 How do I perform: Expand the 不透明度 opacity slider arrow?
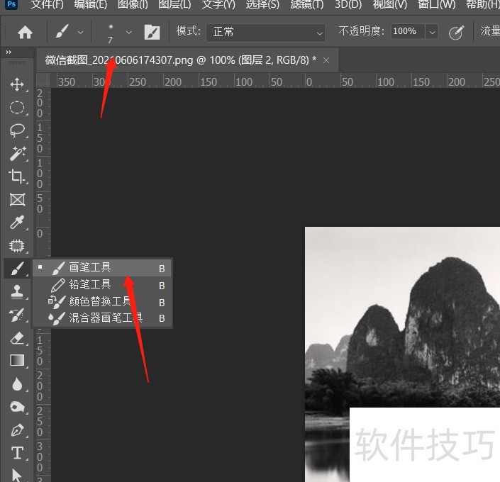click(x=433, y=32)
